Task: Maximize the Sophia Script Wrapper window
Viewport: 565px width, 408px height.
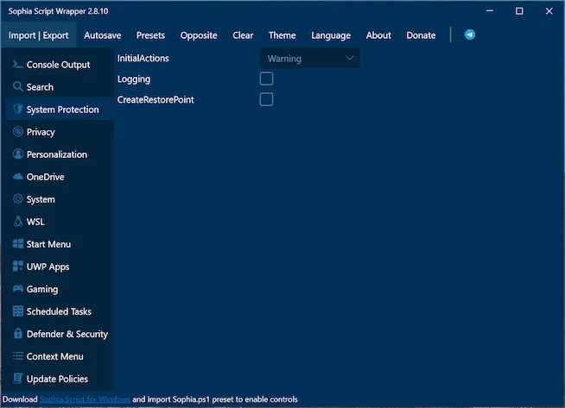Action: click(x=519, y=11)
